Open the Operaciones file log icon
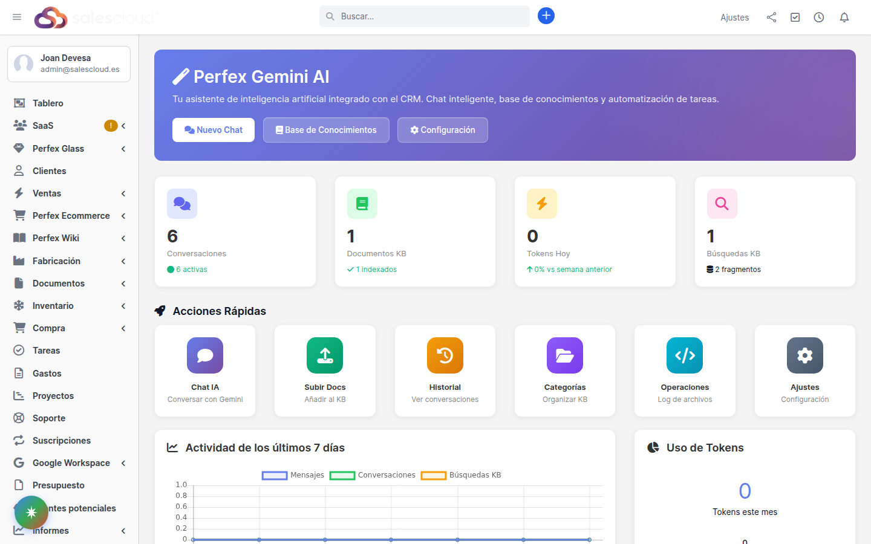This screenshot has height=544, width=871. [684, 355]
